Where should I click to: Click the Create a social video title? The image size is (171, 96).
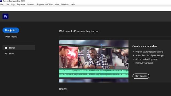click(145, 46)
